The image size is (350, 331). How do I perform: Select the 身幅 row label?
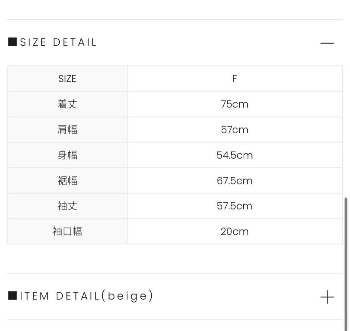[x=67, y=155]
